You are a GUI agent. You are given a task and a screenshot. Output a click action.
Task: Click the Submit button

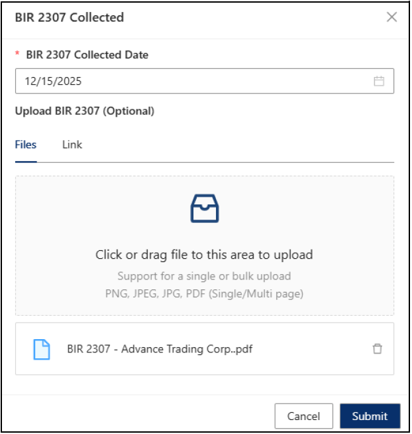click(370, 416)
